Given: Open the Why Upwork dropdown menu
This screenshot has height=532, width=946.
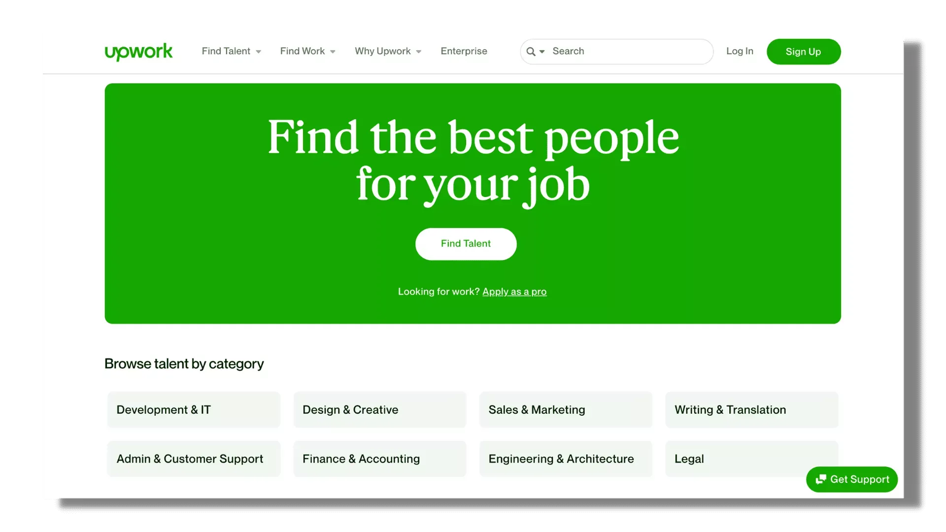Looking at the screenshot, I should click(388, 51).
